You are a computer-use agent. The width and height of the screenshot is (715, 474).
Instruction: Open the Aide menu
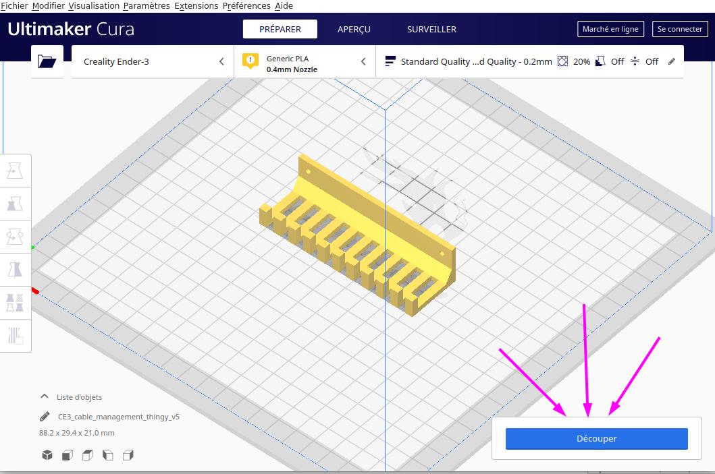coord(284,6)
